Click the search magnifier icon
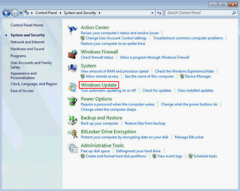The width and height of the screenshot is (240, 191). (x=234, y=13)
